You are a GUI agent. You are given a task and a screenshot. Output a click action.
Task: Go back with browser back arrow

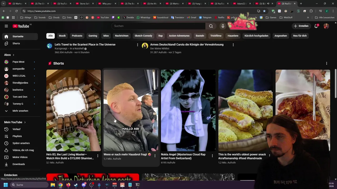tap(4, 11)
